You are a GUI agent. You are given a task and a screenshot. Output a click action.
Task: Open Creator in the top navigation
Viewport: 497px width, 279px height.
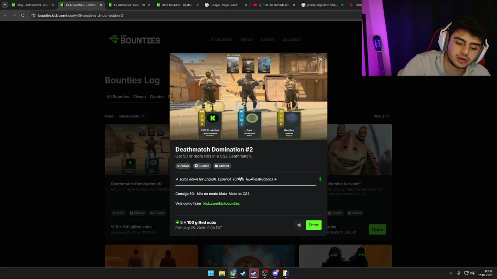[x=268, y=39]
